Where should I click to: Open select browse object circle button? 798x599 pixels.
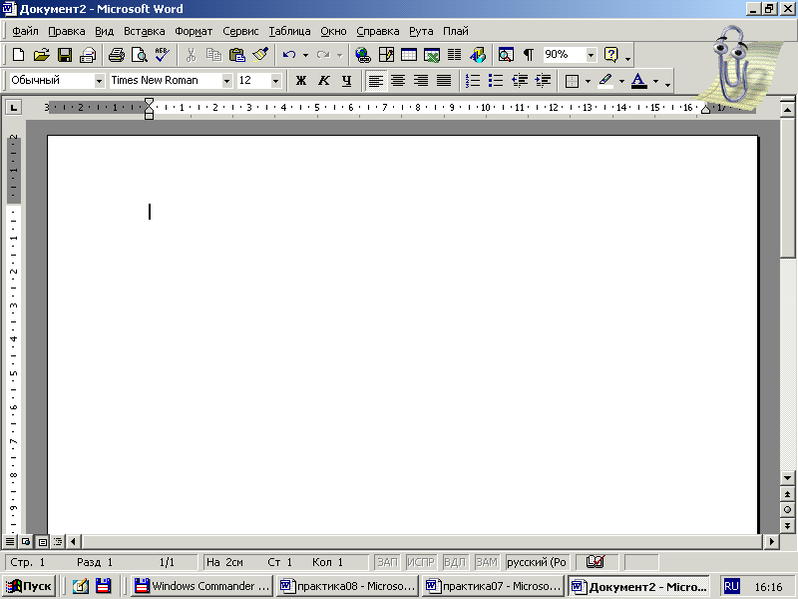pos(787,509)
